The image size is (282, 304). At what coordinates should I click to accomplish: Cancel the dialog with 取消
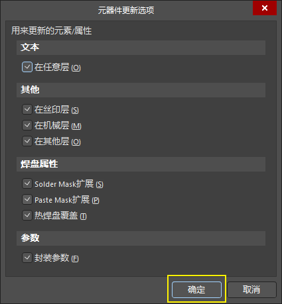(251, 289)
